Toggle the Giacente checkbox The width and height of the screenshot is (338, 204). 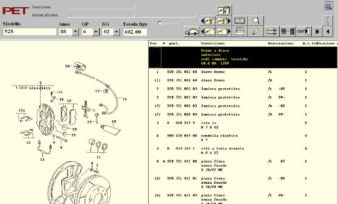tap(160, 23)
